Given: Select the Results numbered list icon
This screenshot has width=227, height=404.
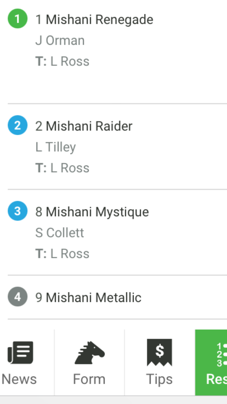Looking at the screenshot, I should [221, 355].
